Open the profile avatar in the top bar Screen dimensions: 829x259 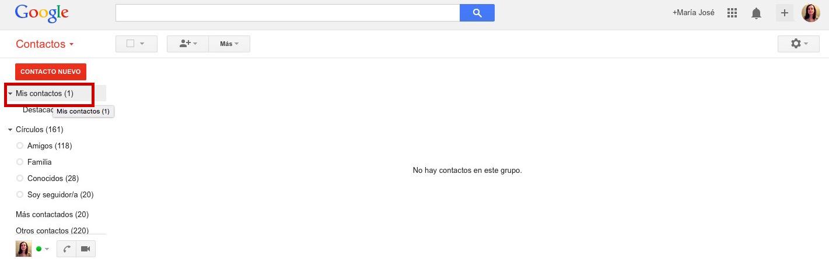(811, 13)
